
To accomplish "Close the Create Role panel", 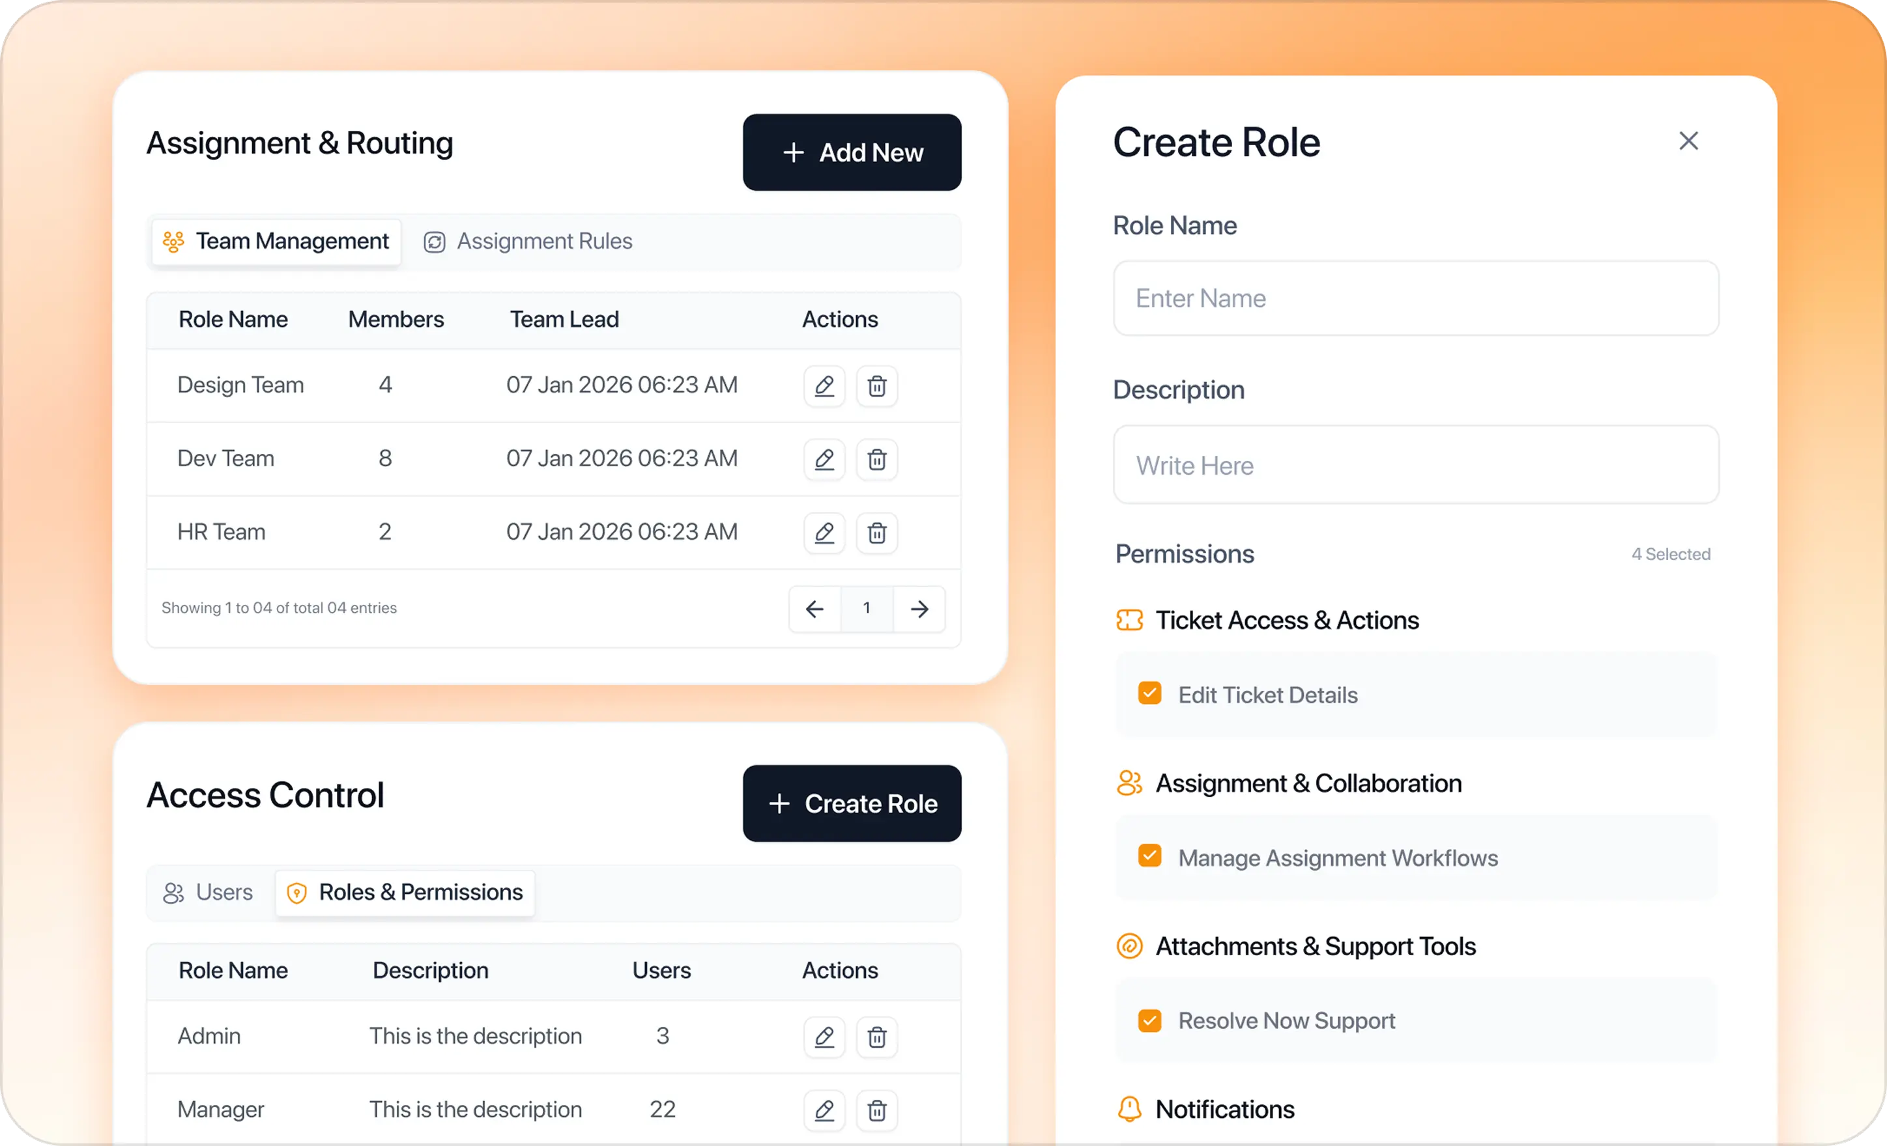I will (1688, 141).
